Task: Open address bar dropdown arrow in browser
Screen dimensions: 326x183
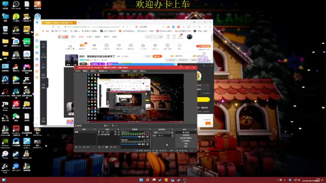Action: tap(131, 27)
